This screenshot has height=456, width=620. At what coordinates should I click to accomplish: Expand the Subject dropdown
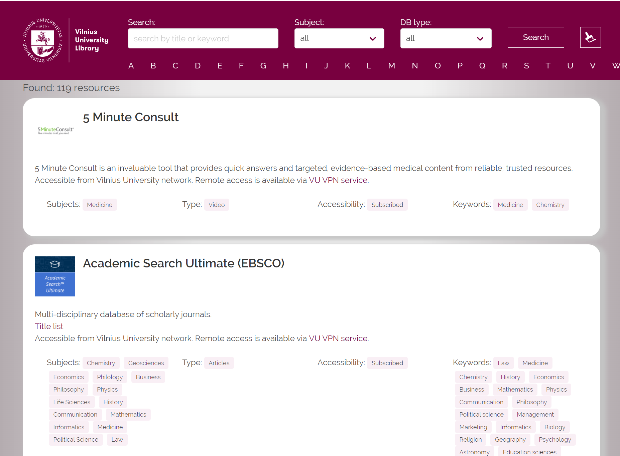[339, 38]
